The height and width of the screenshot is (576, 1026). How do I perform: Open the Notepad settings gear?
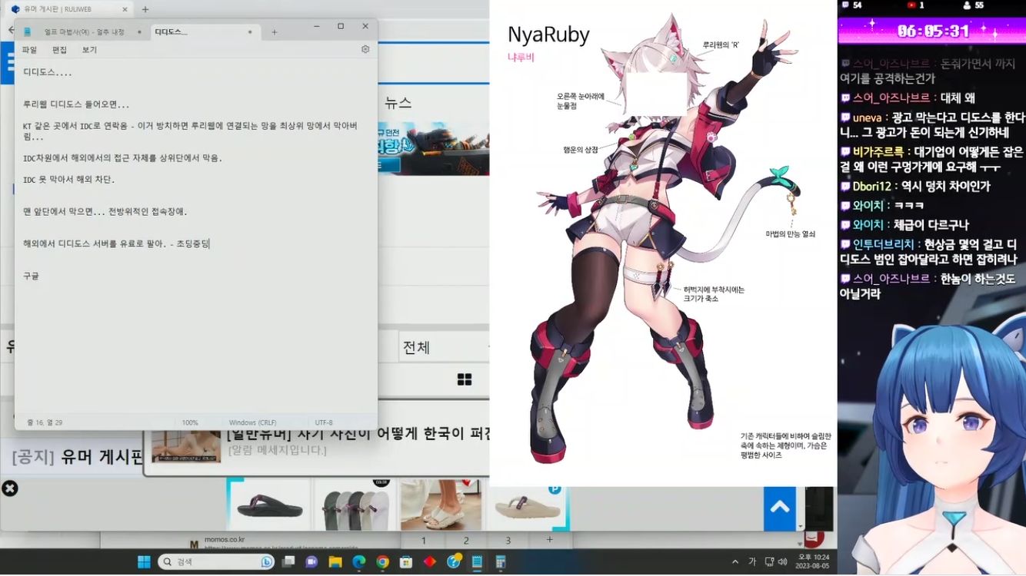(x=365, y=49)
